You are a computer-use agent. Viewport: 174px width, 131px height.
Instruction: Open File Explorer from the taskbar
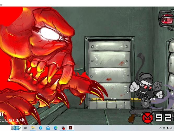click(x=33, y=128)
